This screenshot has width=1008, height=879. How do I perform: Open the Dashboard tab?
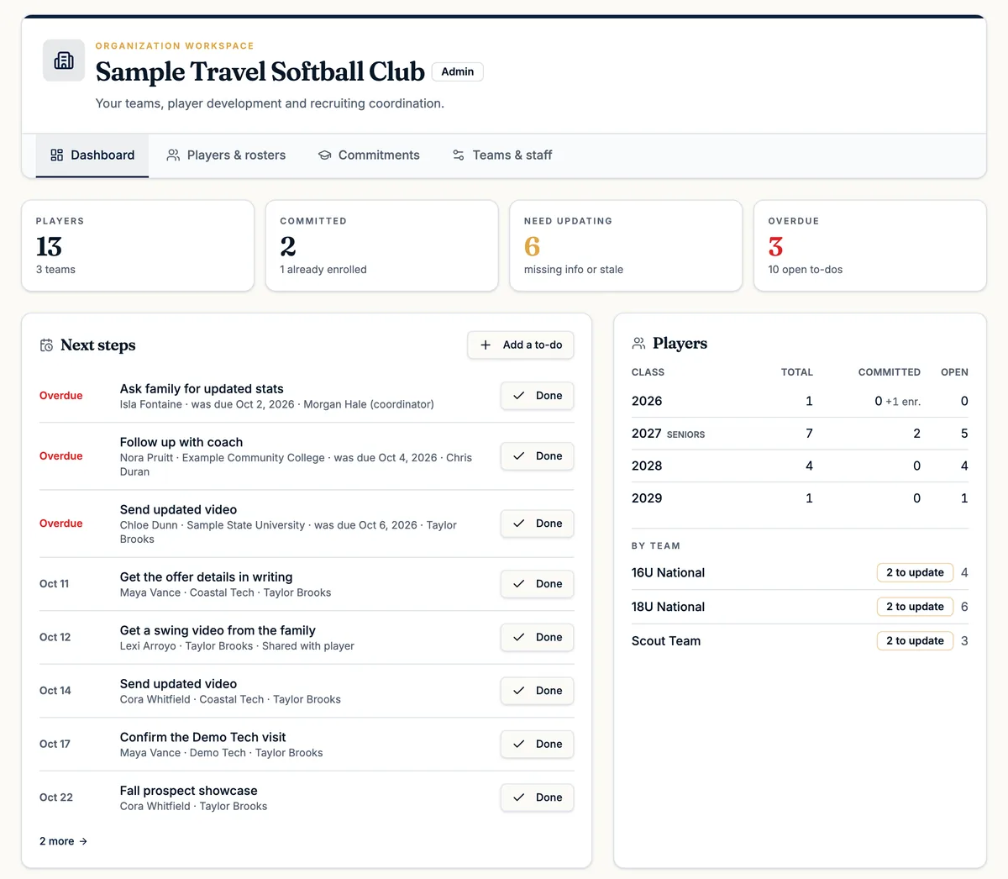coord(92,155)
